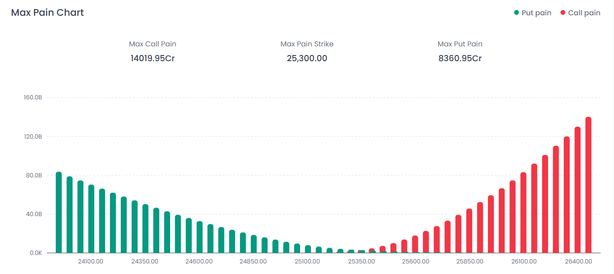The image size is (614, 274).
Task: Select the tallest red Call pain bar
Action: (588, 185)
